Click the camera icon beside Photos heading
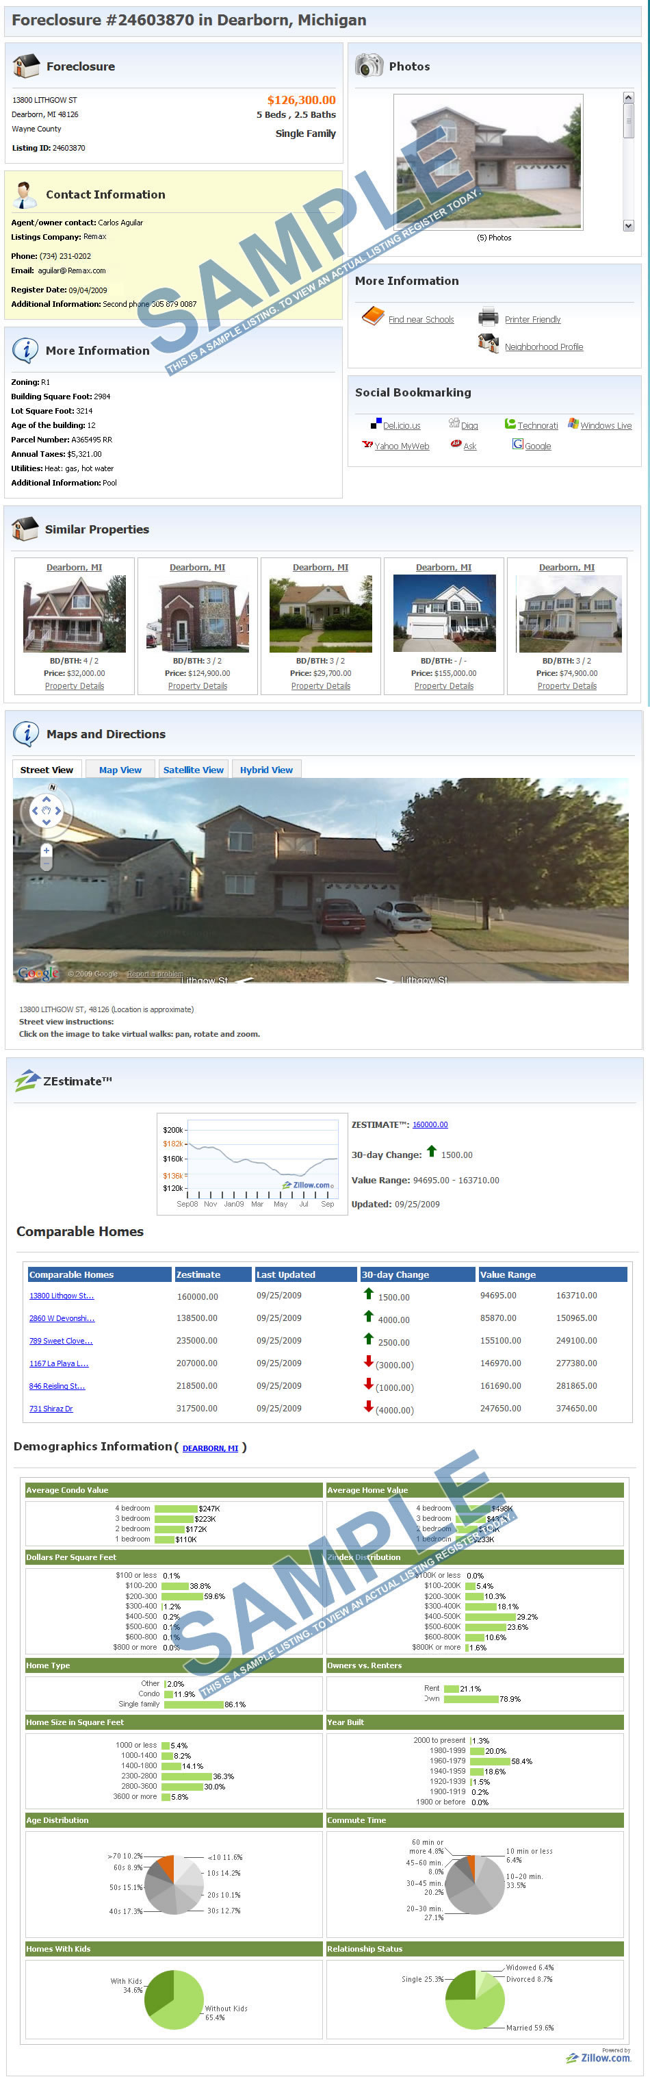650x2077 pixels. click(369, 65)
